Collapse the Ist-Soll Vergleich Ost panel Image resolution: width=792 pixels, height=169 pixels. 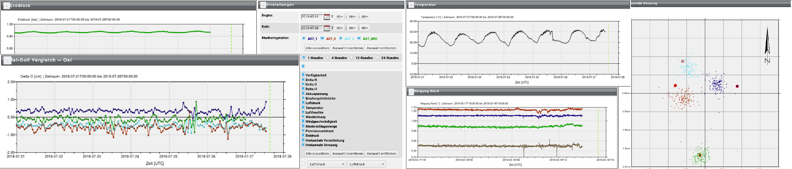(7, 61)
